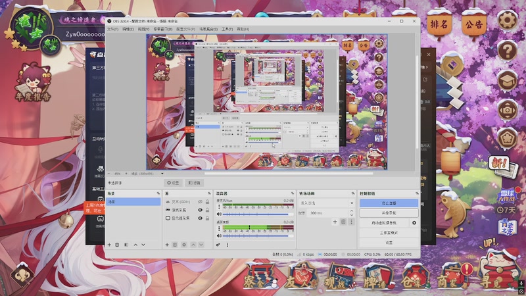This screenshot has height=296, width=526.
Task: Move the selected scene up in the Scenes dock
Action: pos(135,245)
